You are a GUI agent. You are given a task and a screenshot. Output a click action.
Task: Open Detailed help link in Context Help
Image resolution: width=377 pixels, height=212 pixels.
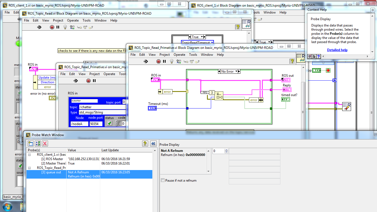[x=337, y=50]
